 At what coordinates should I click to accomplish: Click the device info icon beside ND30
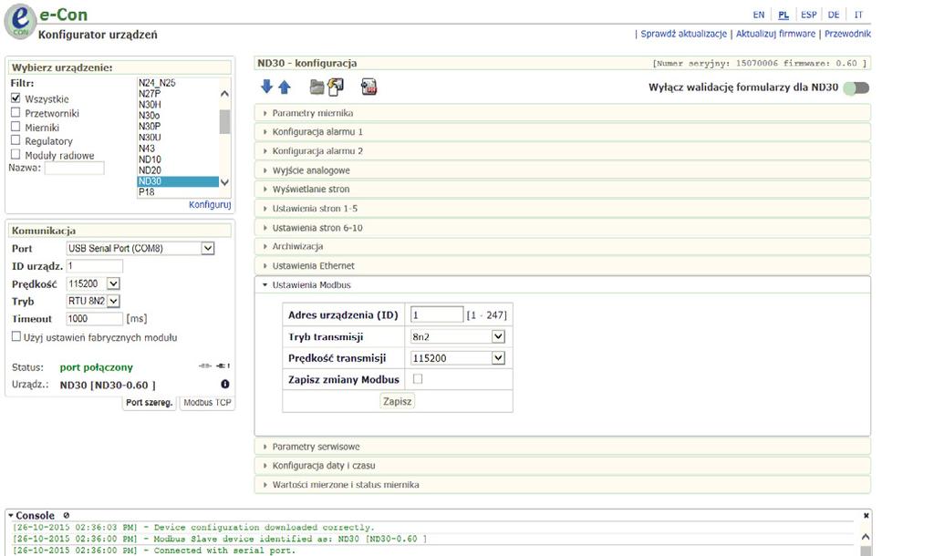tap(225, 384)
